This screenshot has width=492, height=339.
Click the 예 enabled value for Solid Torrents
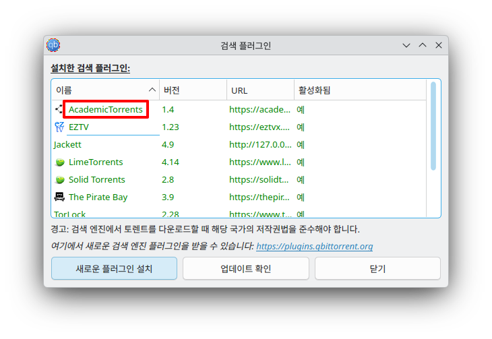click(x=301, y=180)
